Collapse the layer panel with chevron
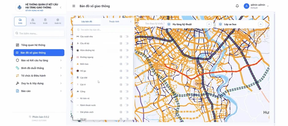This screenshot has width=288, height=126. pos(131,21)
